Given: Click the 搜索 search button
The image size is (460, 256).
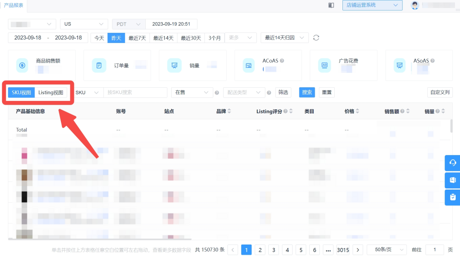Looking at the screenshot, I should pos(307,92).
